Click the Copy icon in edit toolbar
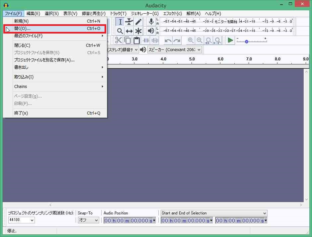This screenshot has height=237, width=312. 127,40
